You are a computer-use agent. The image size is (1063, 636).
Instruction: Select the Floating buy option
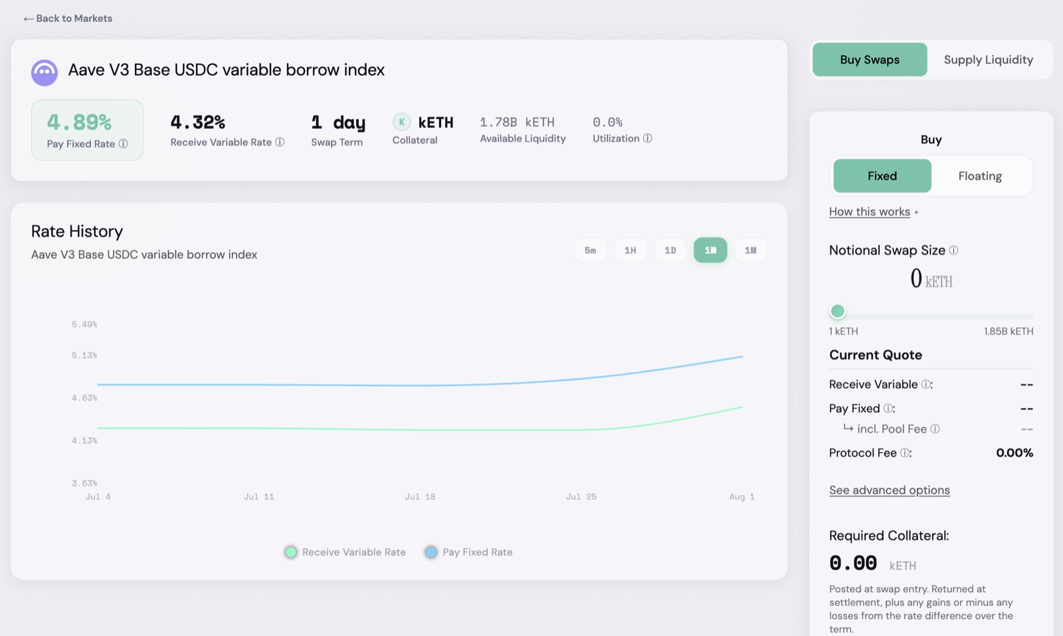pos(980,176)
